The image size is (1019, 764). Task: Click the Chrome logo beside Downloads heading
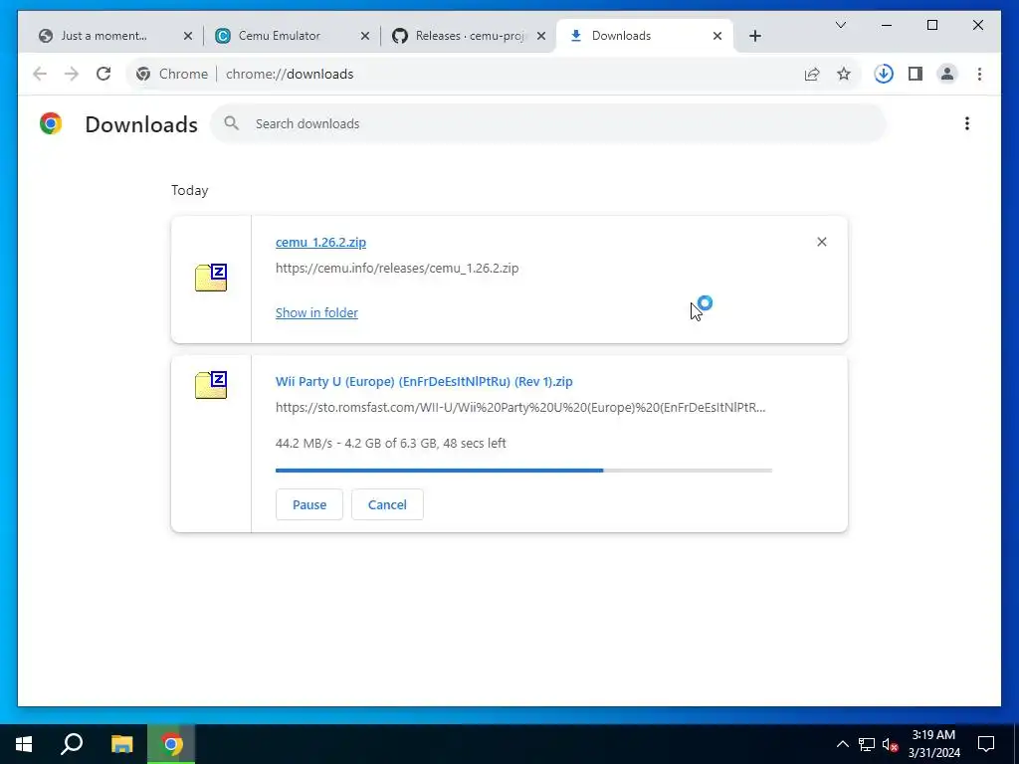pyautogui.click(x=51, y=123)
